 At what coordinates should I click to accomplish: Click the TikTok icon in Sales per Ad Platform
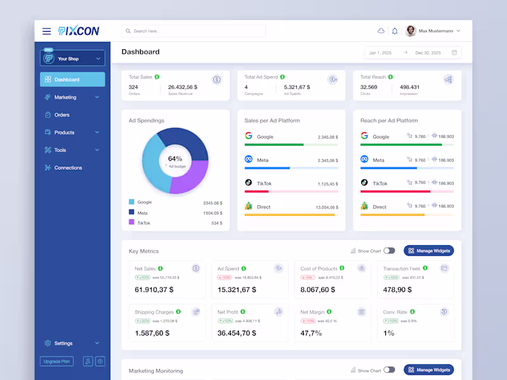pos(248,183)
